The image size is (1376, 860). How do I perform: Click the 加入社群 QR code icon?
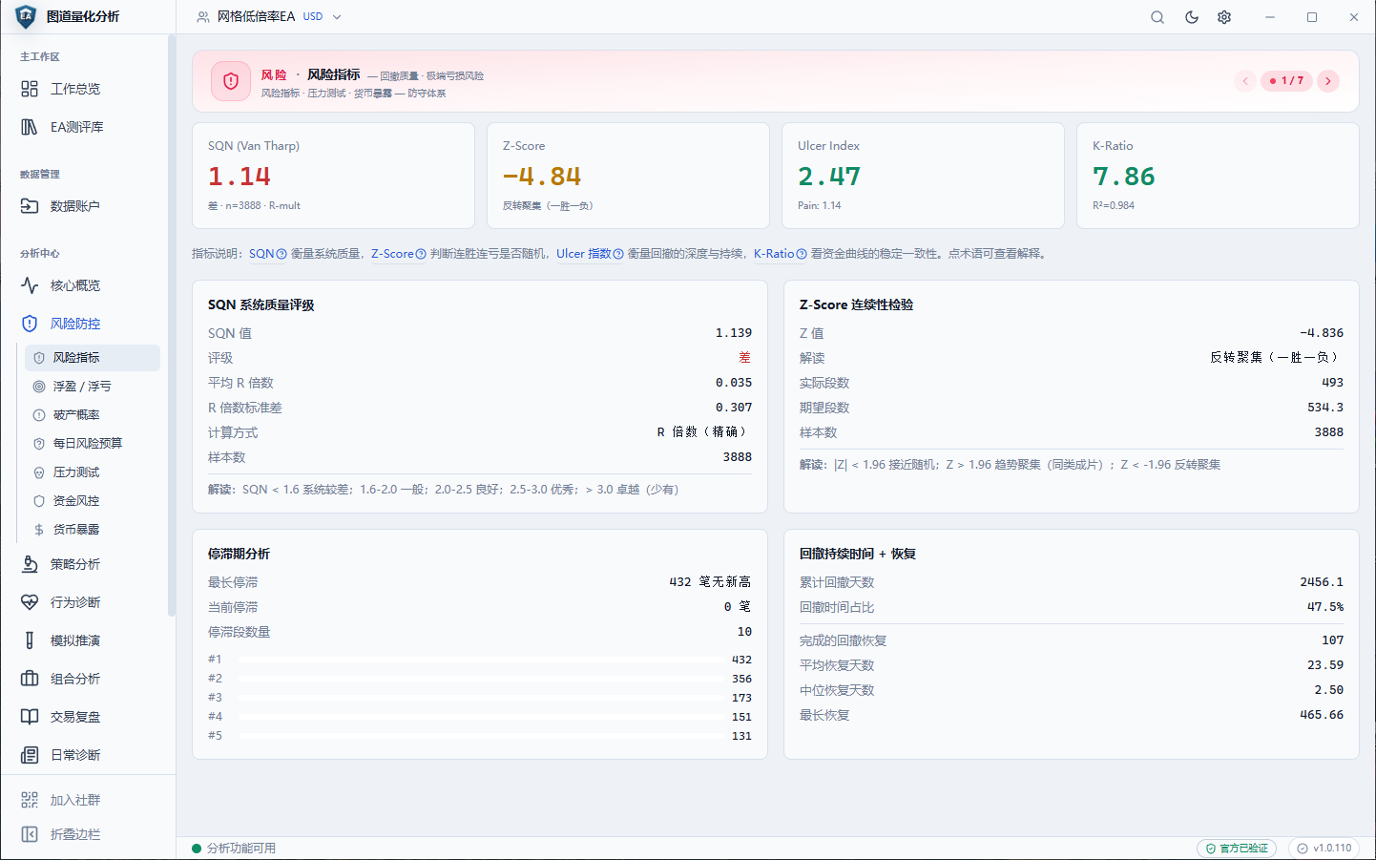30,800
